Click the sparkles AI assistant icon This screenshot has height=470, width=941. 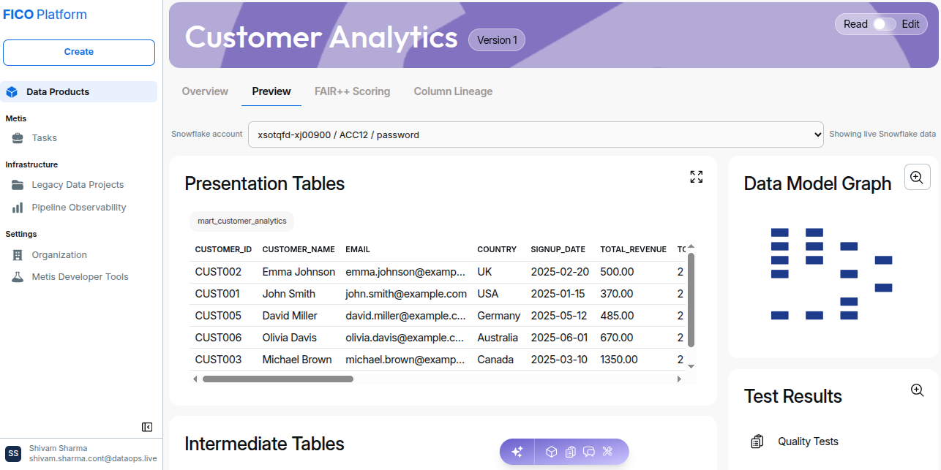click(x=517, y=452)
